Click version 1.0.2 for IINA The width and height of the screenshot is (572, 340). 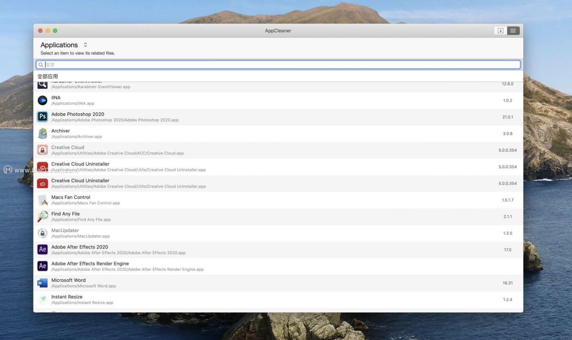(507, 101)
